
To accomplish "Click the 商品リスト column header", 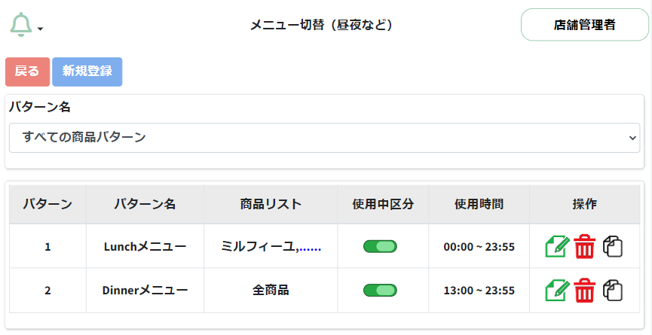I will coord(271,204).
